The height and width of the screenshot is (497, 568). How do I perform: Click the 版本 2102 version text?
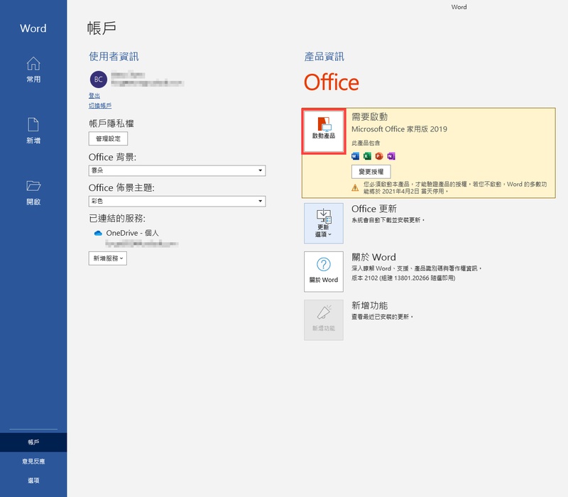pos(403,278)
